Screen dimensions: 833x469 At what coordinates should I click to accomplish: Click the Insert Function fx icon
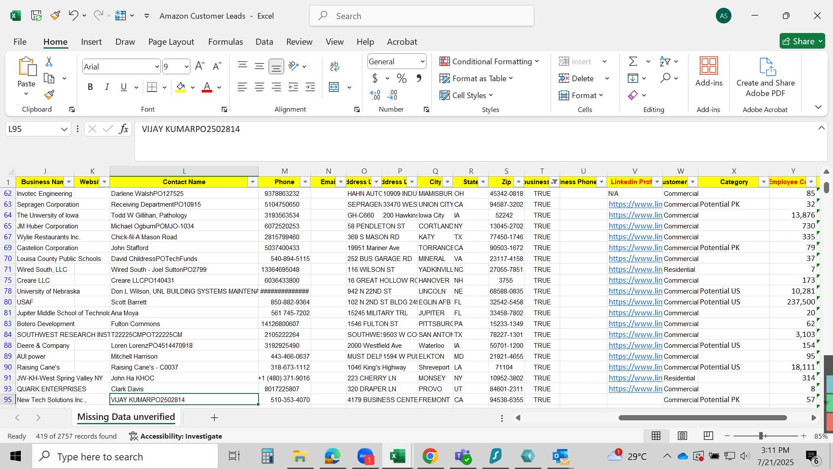click(124, 129)
